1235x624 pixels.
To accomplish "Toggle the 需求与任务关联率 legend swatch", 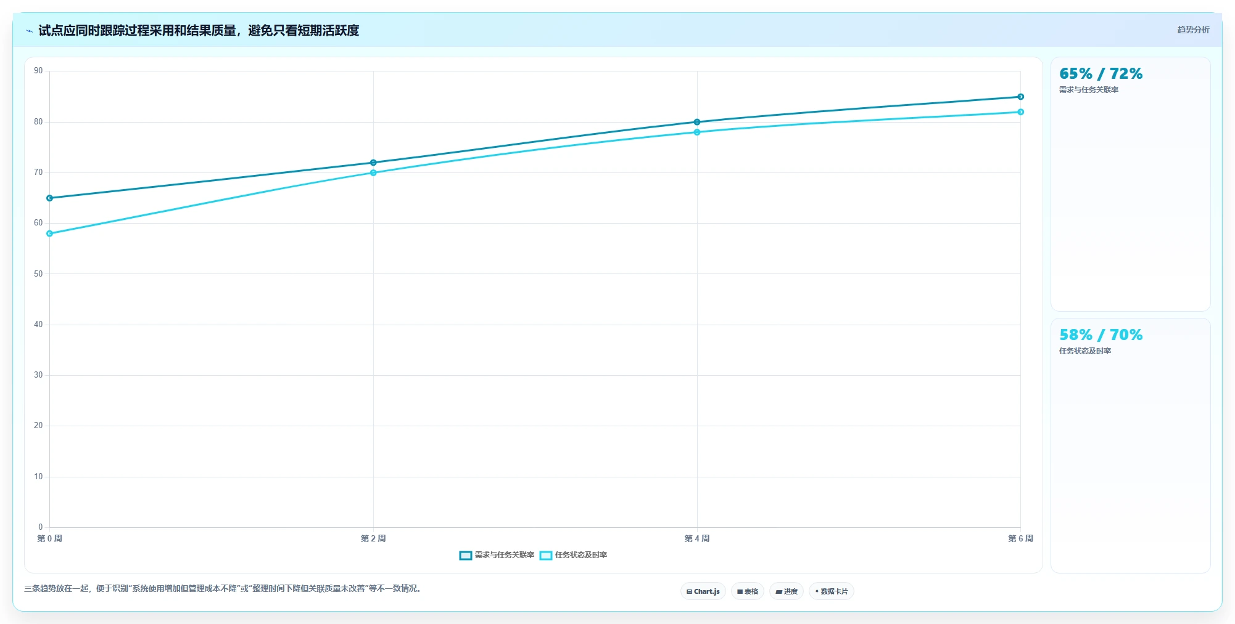I will coord(466,556).
